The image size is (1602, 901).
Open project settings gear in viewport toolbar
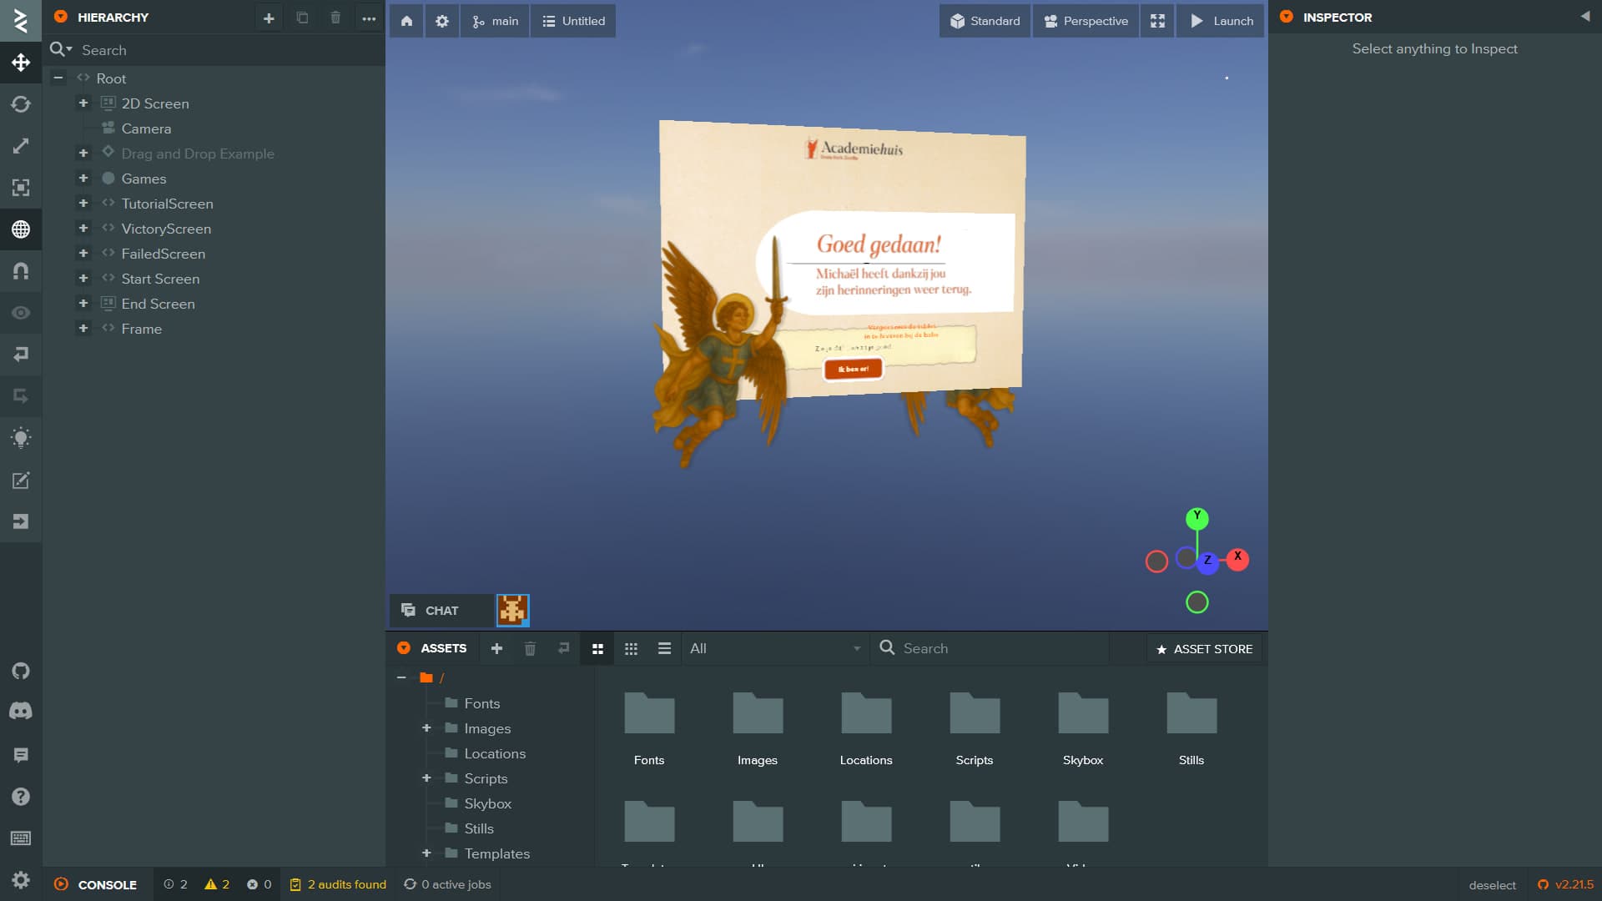tap(442, 21)
